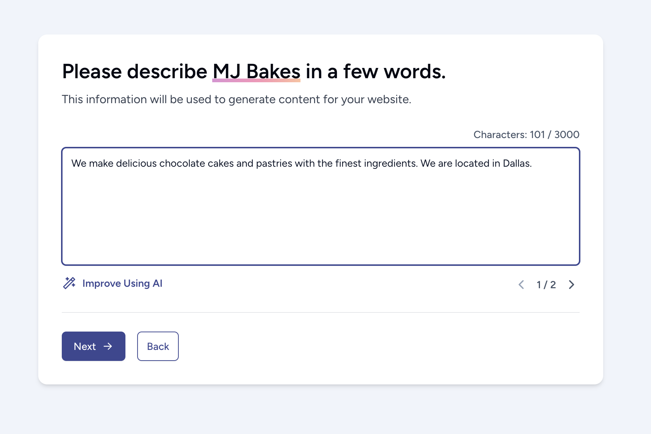Go to previous description version chevron
Viewport: 651px width, 434px height.
point(521,285)
